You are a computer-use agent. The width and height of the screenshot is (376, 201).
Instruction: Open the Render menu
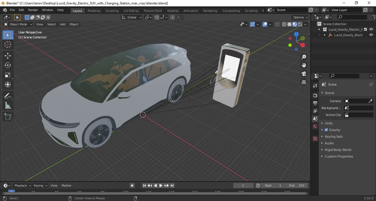[33, 10]
